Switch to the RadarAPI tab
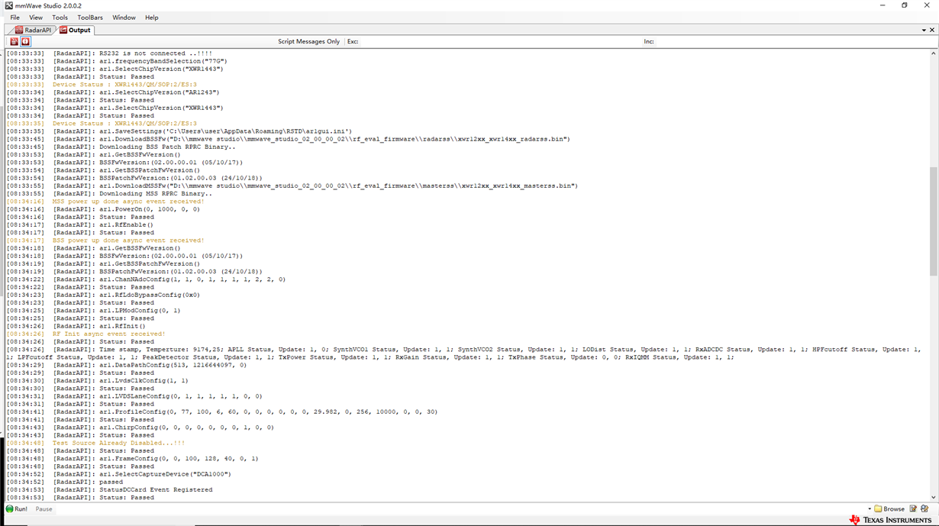The height and width of the screenshot is (526, 939). pos(34,30)
